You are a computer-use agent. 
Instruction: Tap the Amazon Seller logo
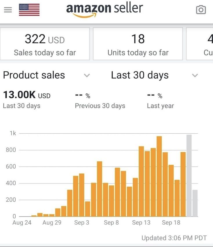(105, 10)
